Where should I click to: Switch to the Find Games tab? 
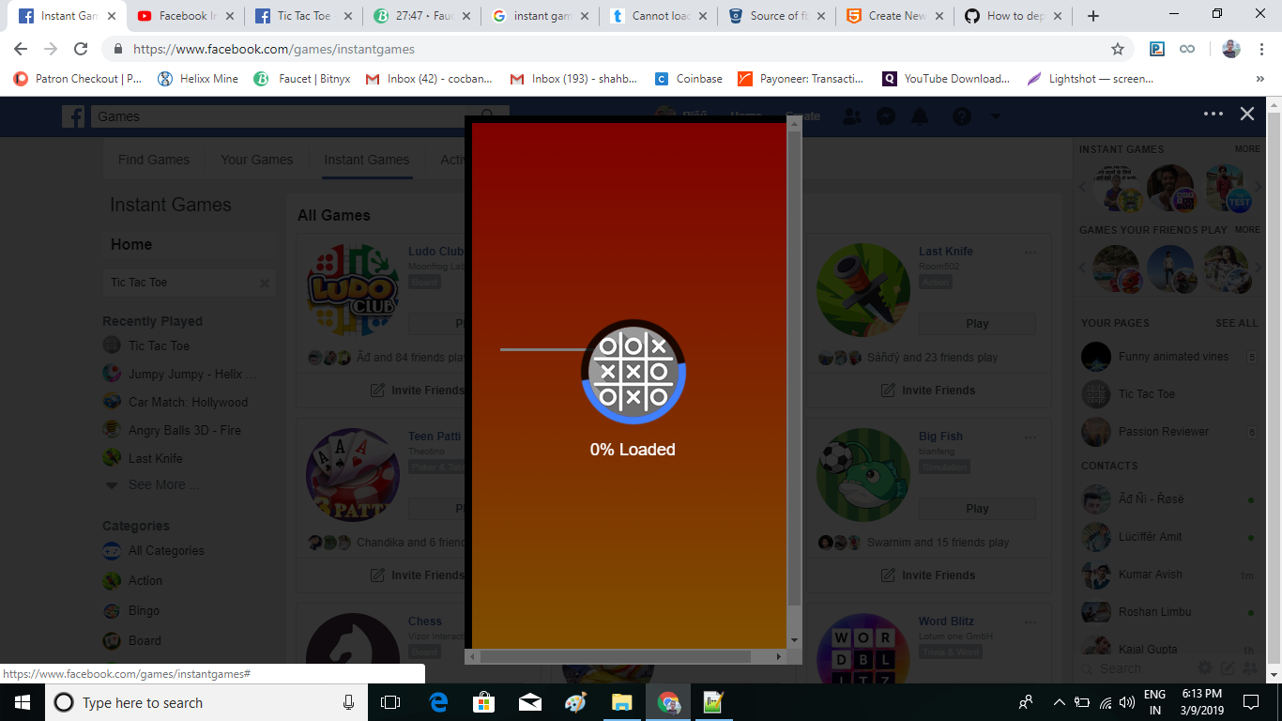point(154,160)
